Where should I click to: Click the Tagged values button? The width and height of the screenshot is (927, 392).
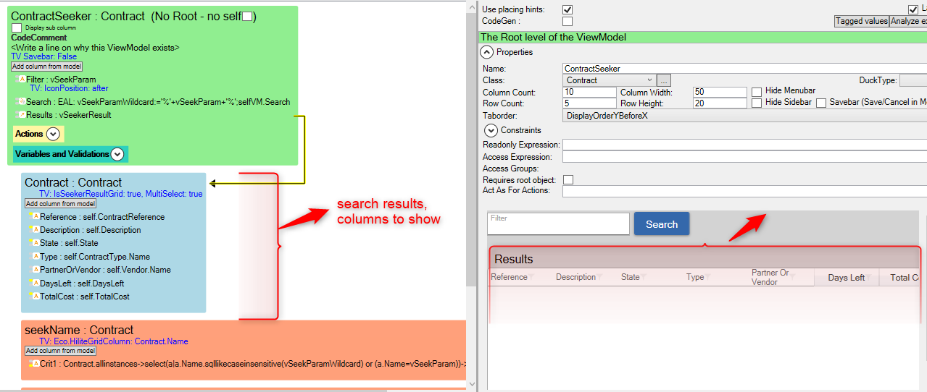861,21
